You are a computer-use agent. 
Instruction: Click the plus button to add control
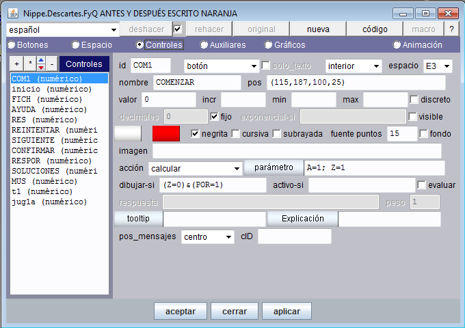[x=17, y=64]
